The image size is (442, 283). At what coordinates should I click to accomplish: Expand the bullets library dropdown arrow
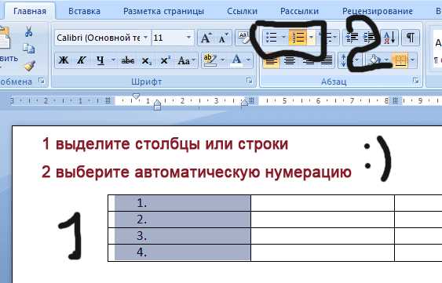click(284, 37)
